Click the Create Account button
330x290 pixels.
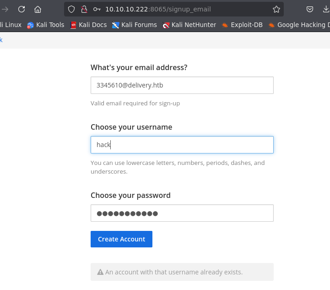coord(121,239)
